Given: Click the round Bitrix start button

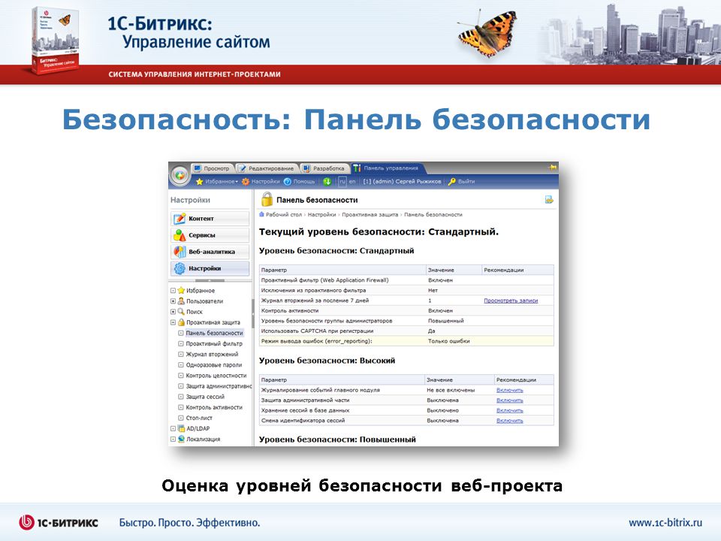Looking at the screenshot, I should [179, 175].
